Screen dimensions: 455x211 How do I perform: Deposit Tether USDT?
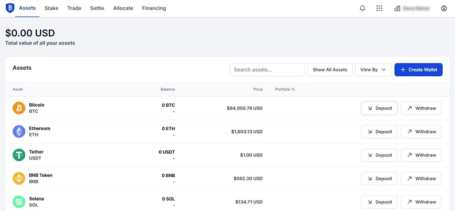point(379,155)
